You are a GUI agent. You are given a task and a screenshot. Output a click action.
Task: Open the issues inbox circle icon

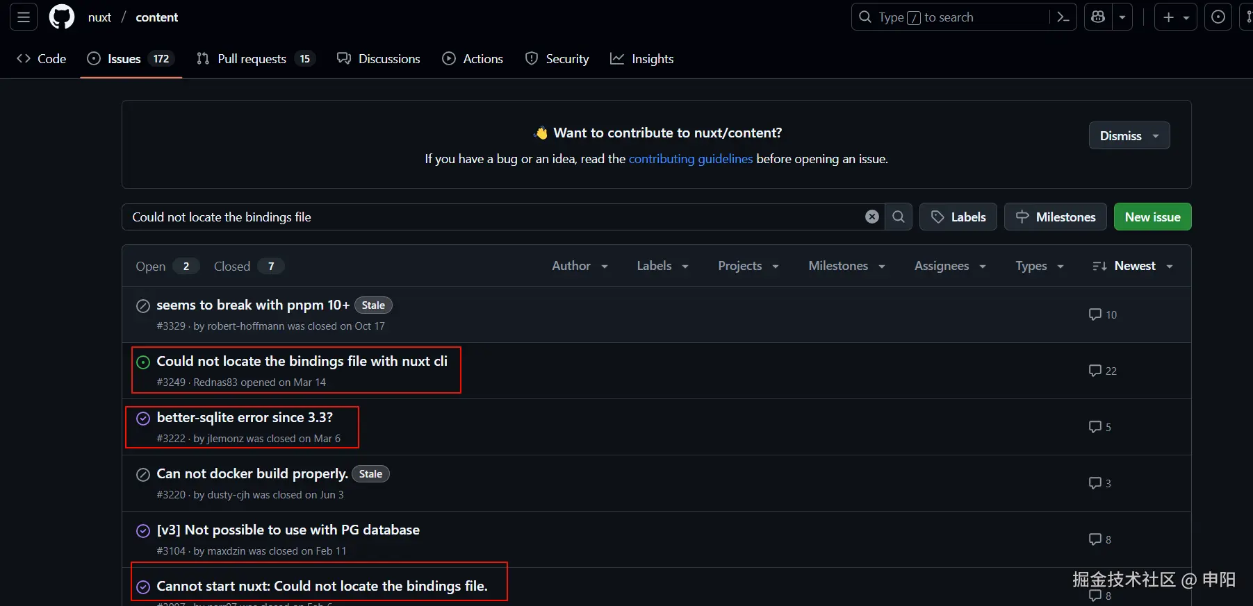coord(1218,17)
